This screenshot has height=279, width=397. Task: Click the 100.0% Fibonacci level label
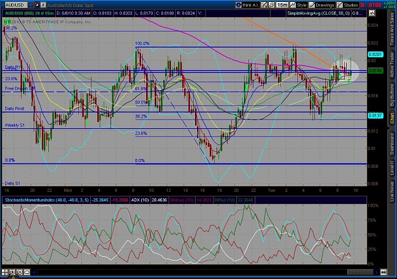(x=142, y=44)
